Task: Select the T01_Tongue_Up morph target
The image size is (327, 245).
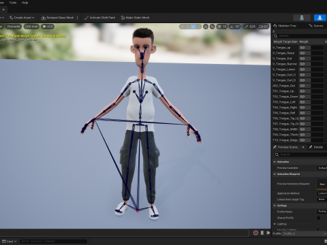Action: click(x=283, y=91)
